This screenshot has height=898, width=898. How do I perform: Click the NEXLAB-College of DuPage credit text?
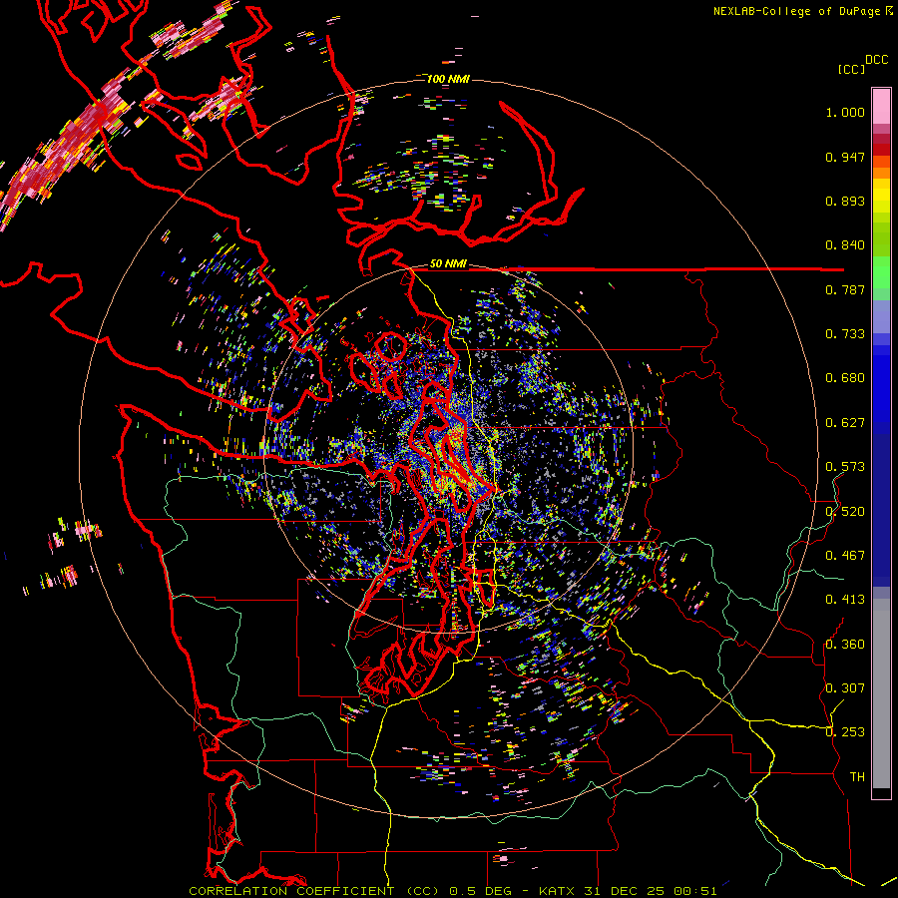[802, 11]
